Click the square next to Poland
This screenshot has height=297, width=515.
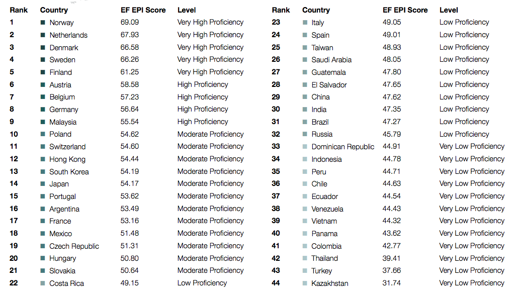tap(43, 134)
